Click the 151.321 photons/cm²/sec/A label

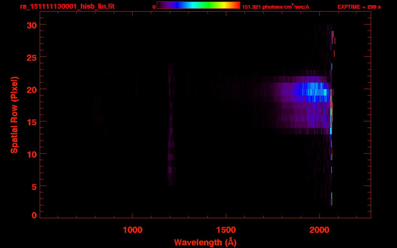pos(275,6)
